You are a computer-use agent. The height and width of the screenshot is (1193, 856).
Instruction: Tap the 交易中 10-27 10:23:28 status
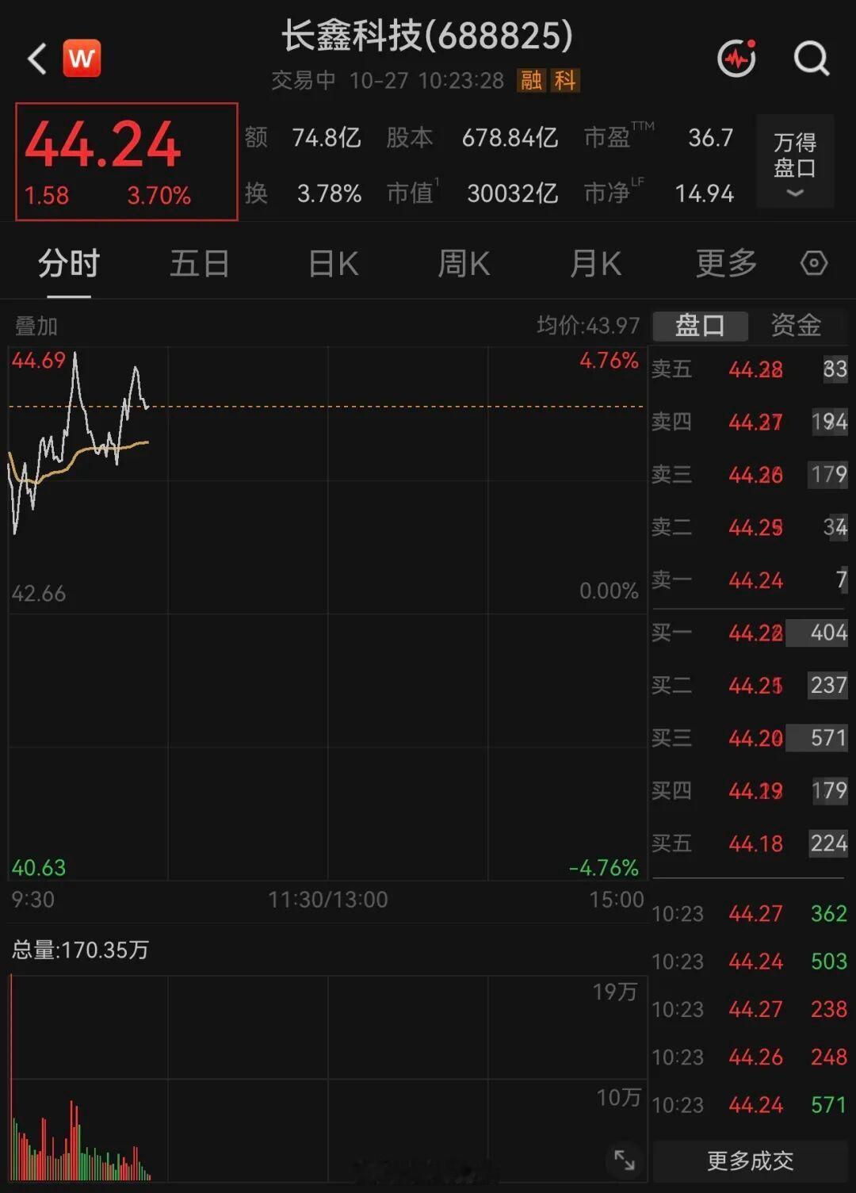388,80
